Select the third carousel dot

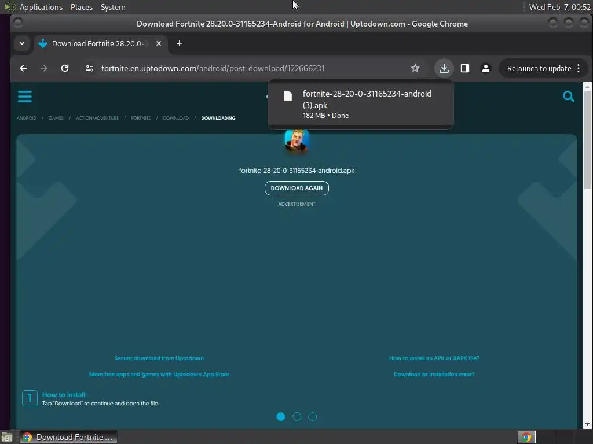coord(312,416)
